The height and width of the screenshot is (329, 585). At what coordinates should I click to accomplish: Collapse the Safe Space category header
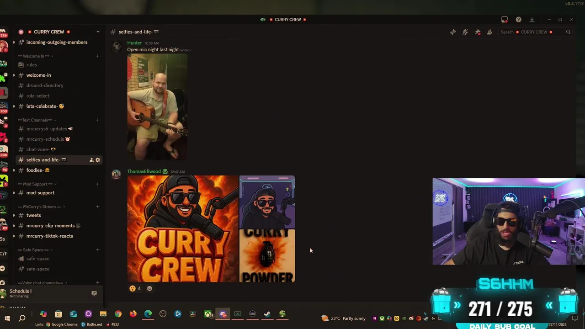[x=35, y=250]
